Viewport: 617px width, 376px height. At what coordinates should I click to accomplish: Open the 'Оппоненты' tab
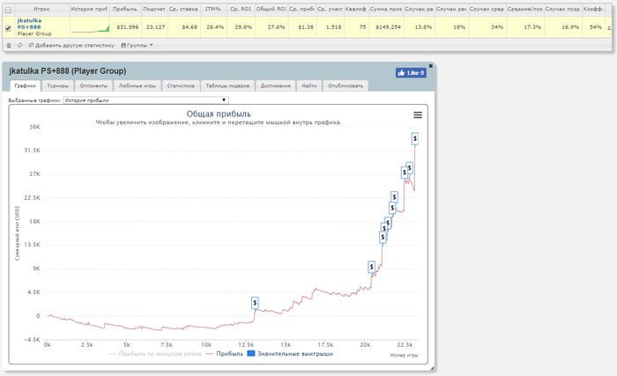click(x=93, y=85)
